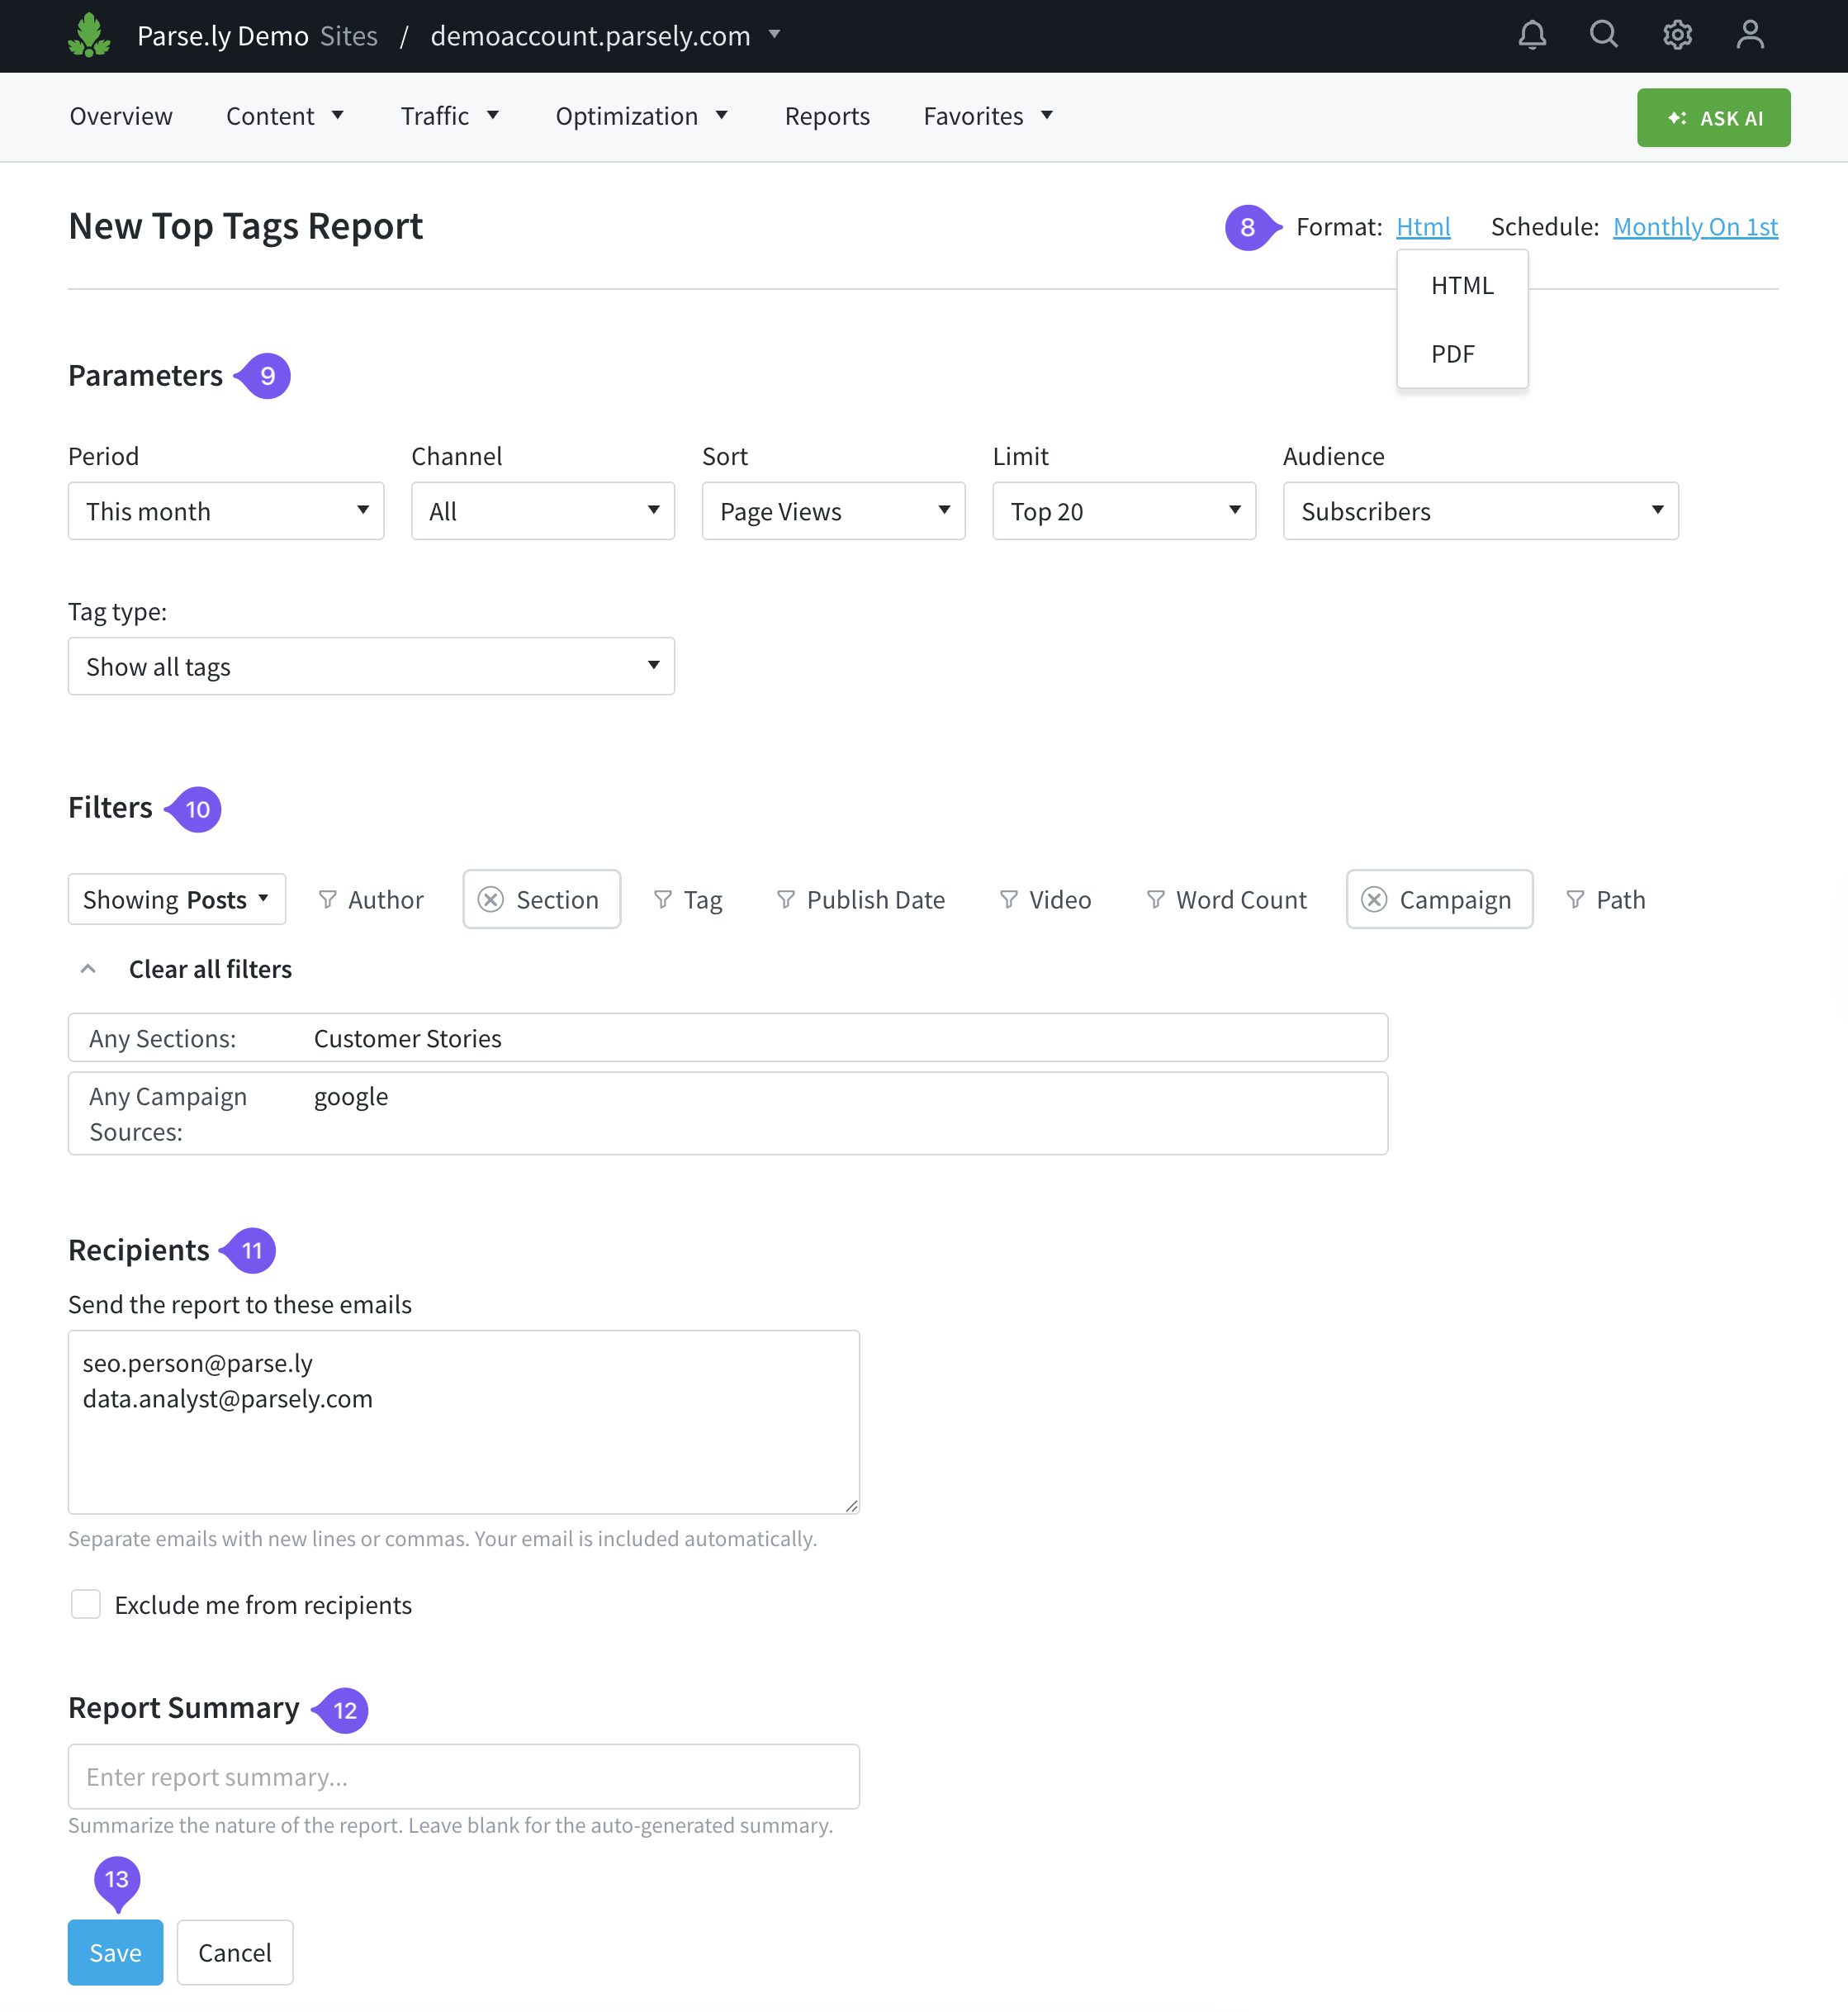
Task: Open the Audience dropdown
Action: 1480,511
